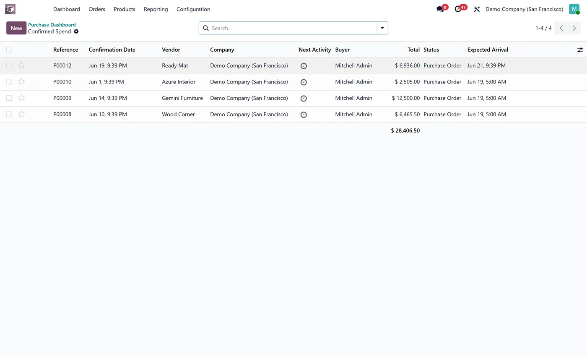Image resolution: width=587 pixels, height=357 pixels.
Task: Star order P00009 as favorite
Action: coord(21,98)
